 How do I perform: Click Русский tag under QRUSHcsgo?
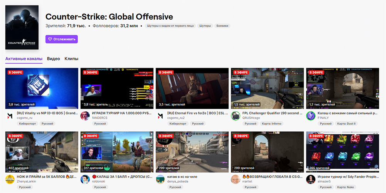click(251, 124)
